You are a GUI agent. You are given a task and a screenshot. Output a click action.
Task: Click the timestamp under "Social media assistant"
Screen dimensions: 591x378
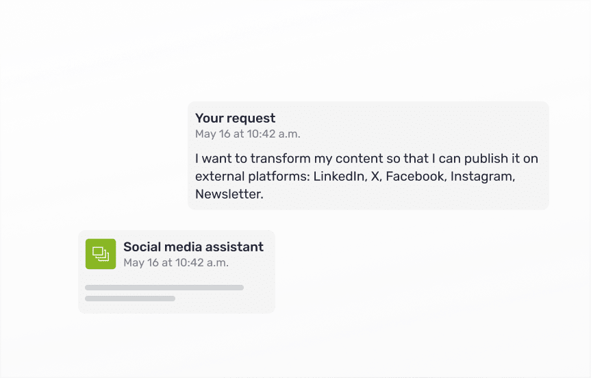(176, 262)
